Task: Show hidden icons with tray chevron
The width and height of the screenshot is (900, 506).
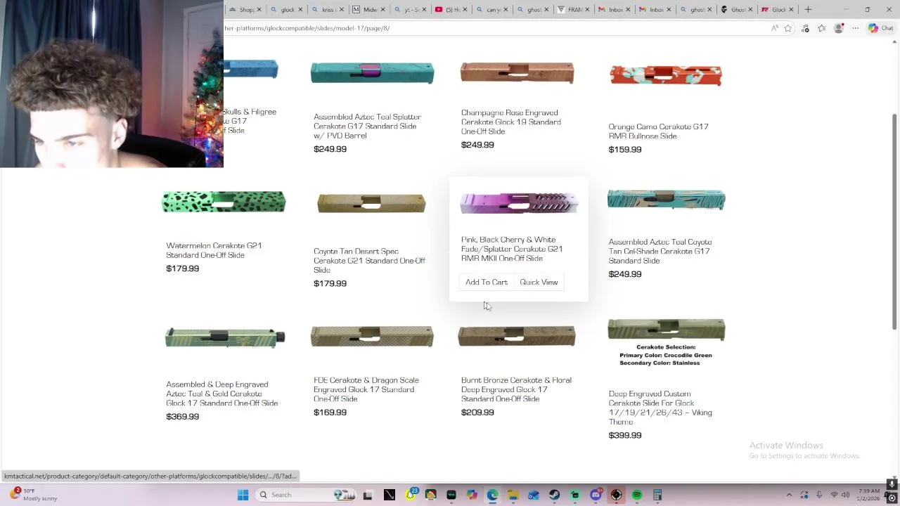Action: click(789, 495)
